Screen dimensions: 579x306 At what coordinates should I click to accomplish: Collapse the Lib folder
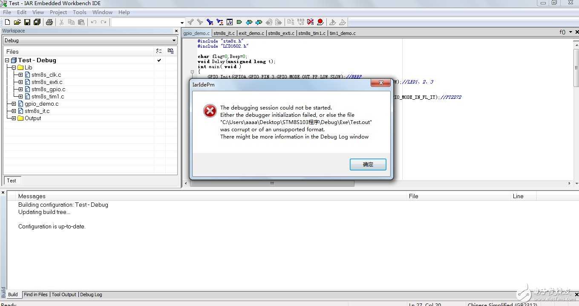point(14,67)
